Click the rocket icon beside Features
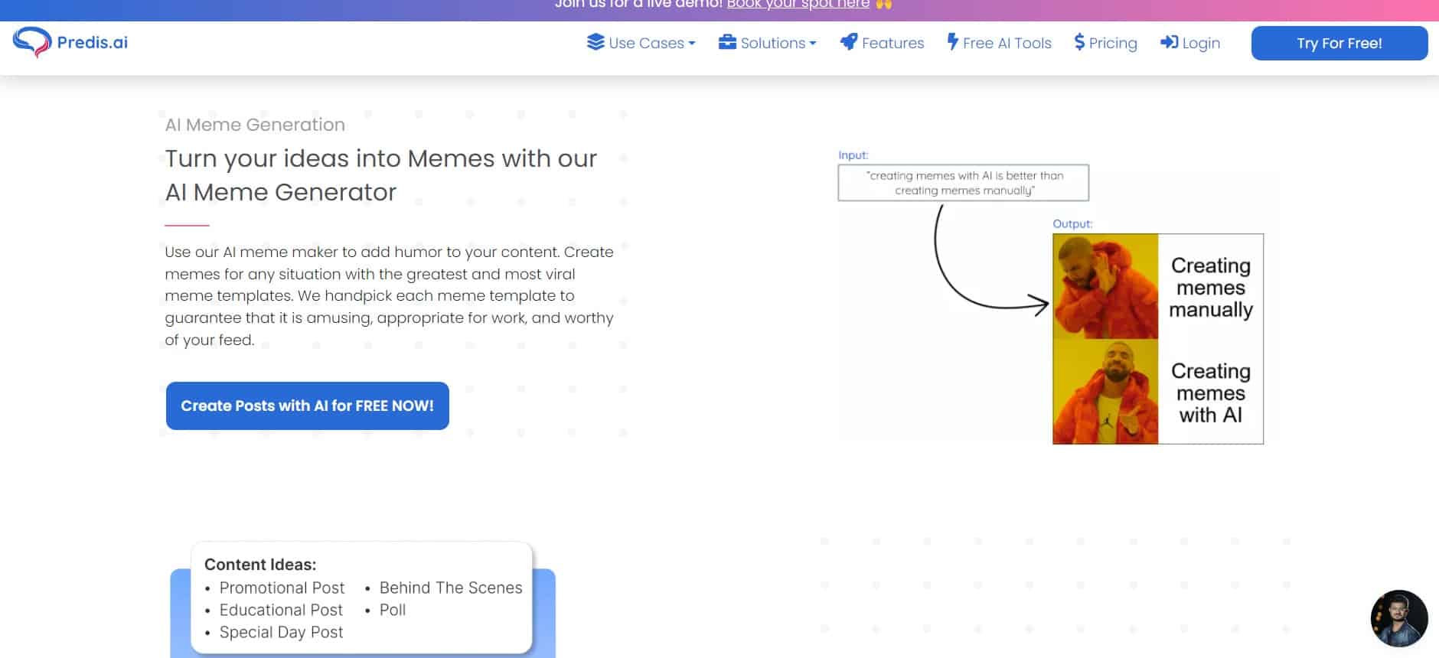 pos(848,42)
